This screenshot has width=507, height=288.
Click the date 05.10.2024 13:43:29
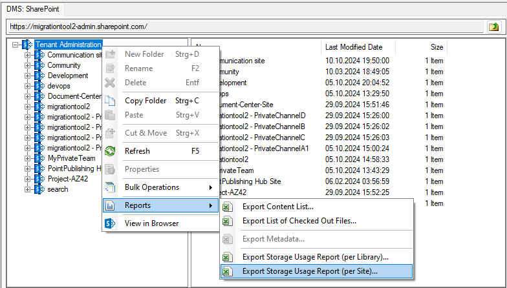pyautogui.click(x=357, y=170)
